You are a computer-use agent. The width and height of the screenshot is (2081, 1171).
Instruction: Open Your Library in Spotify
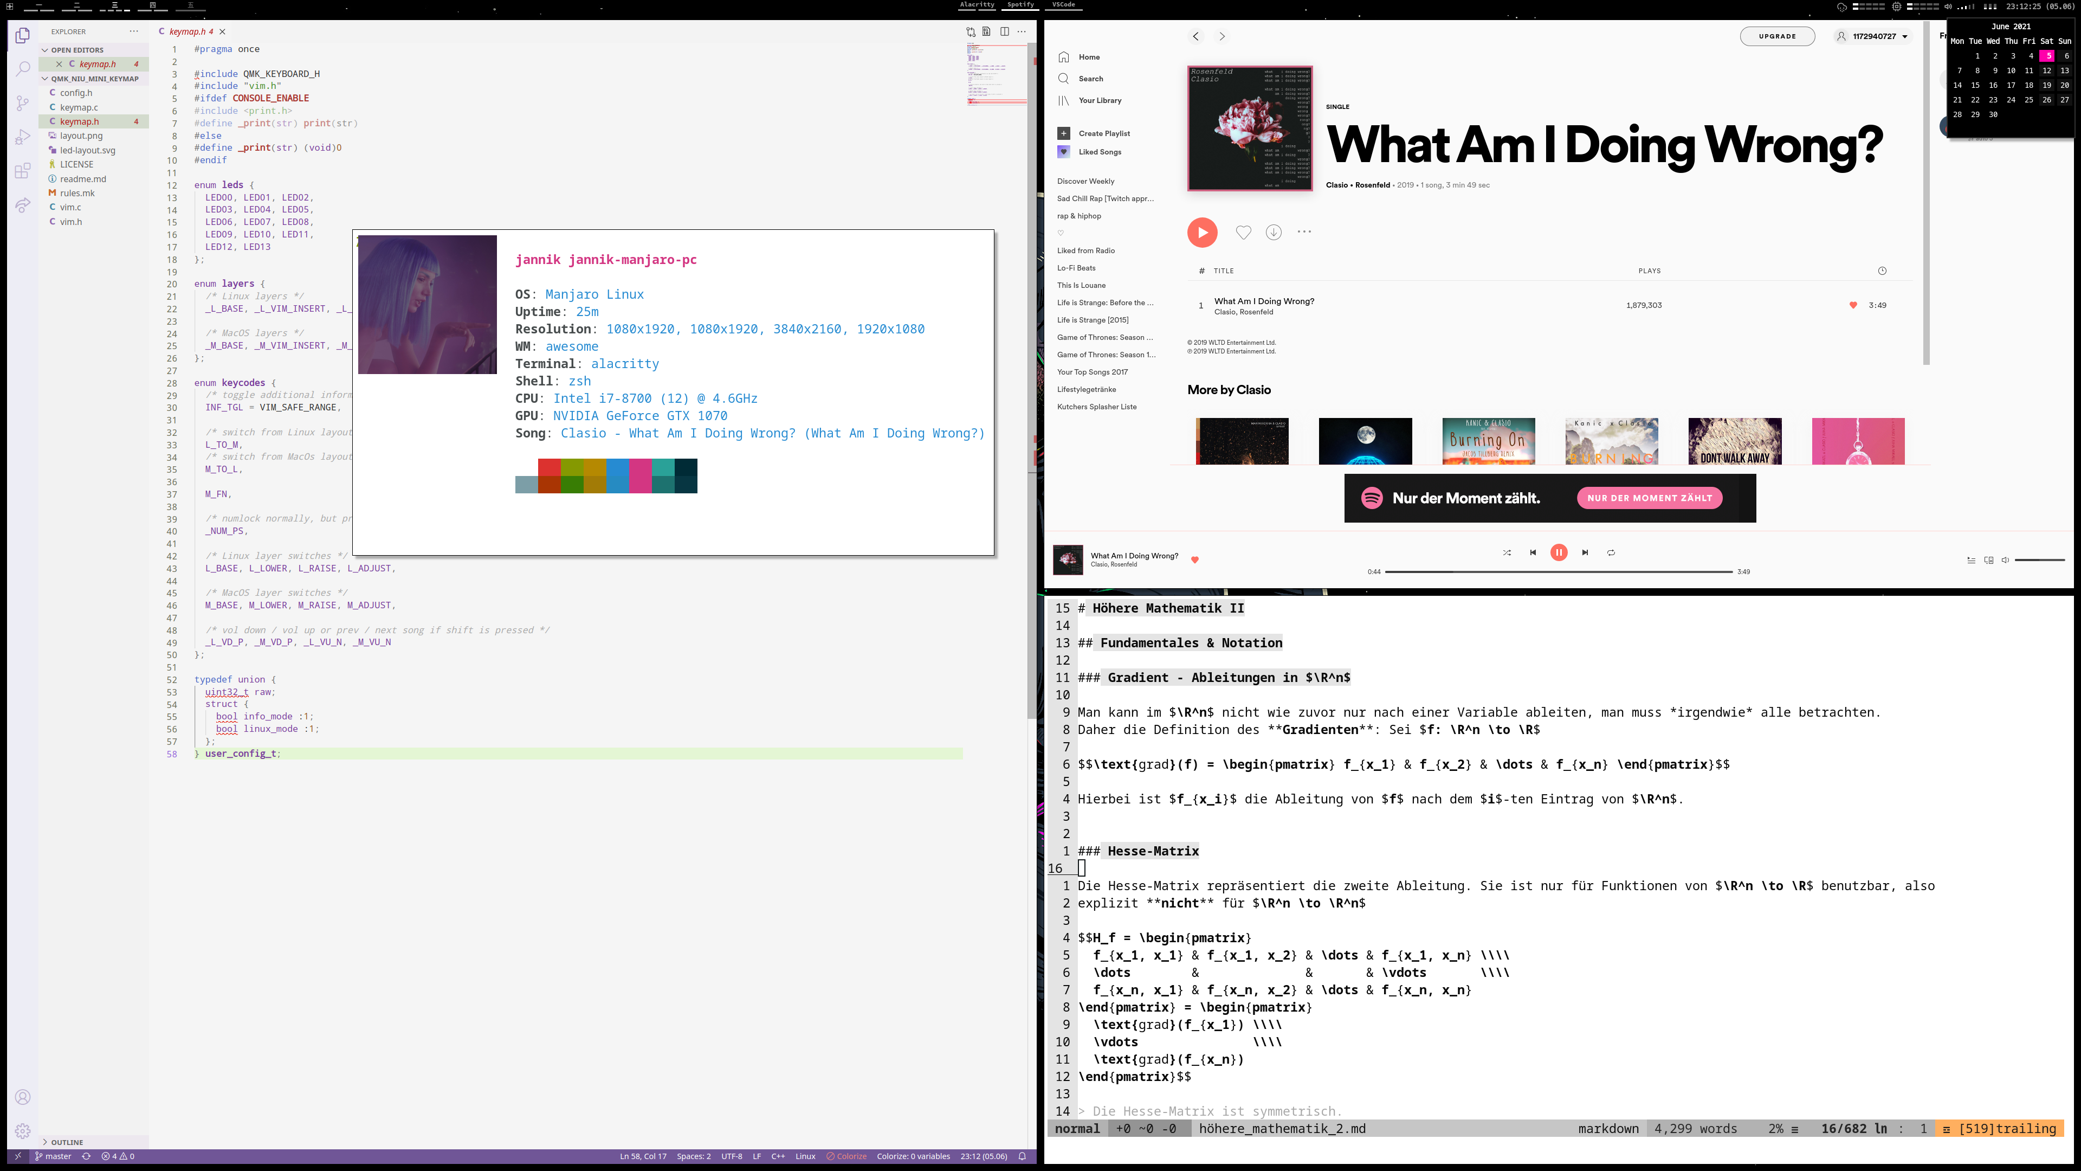pyautogui.click(x=1090, y=101)
